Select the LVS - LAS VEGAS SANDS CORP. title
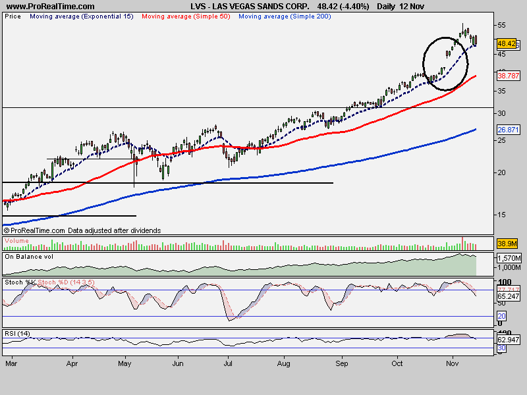The image size is (527, 395). (x=250, y=7)
